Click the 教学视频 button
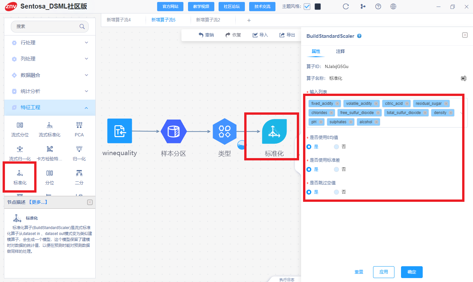The image size is (473, 282). coord(201,7)
